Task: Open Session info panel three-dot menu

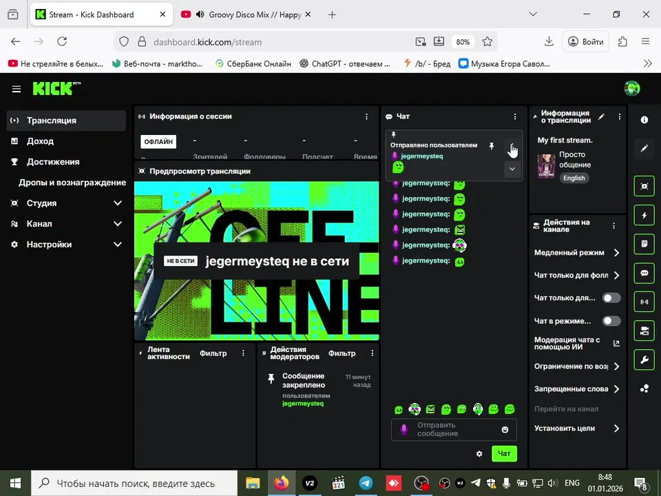Action: (x=366, y=117)
